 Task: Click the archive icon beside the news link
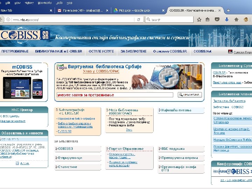[x=17, y=163]
